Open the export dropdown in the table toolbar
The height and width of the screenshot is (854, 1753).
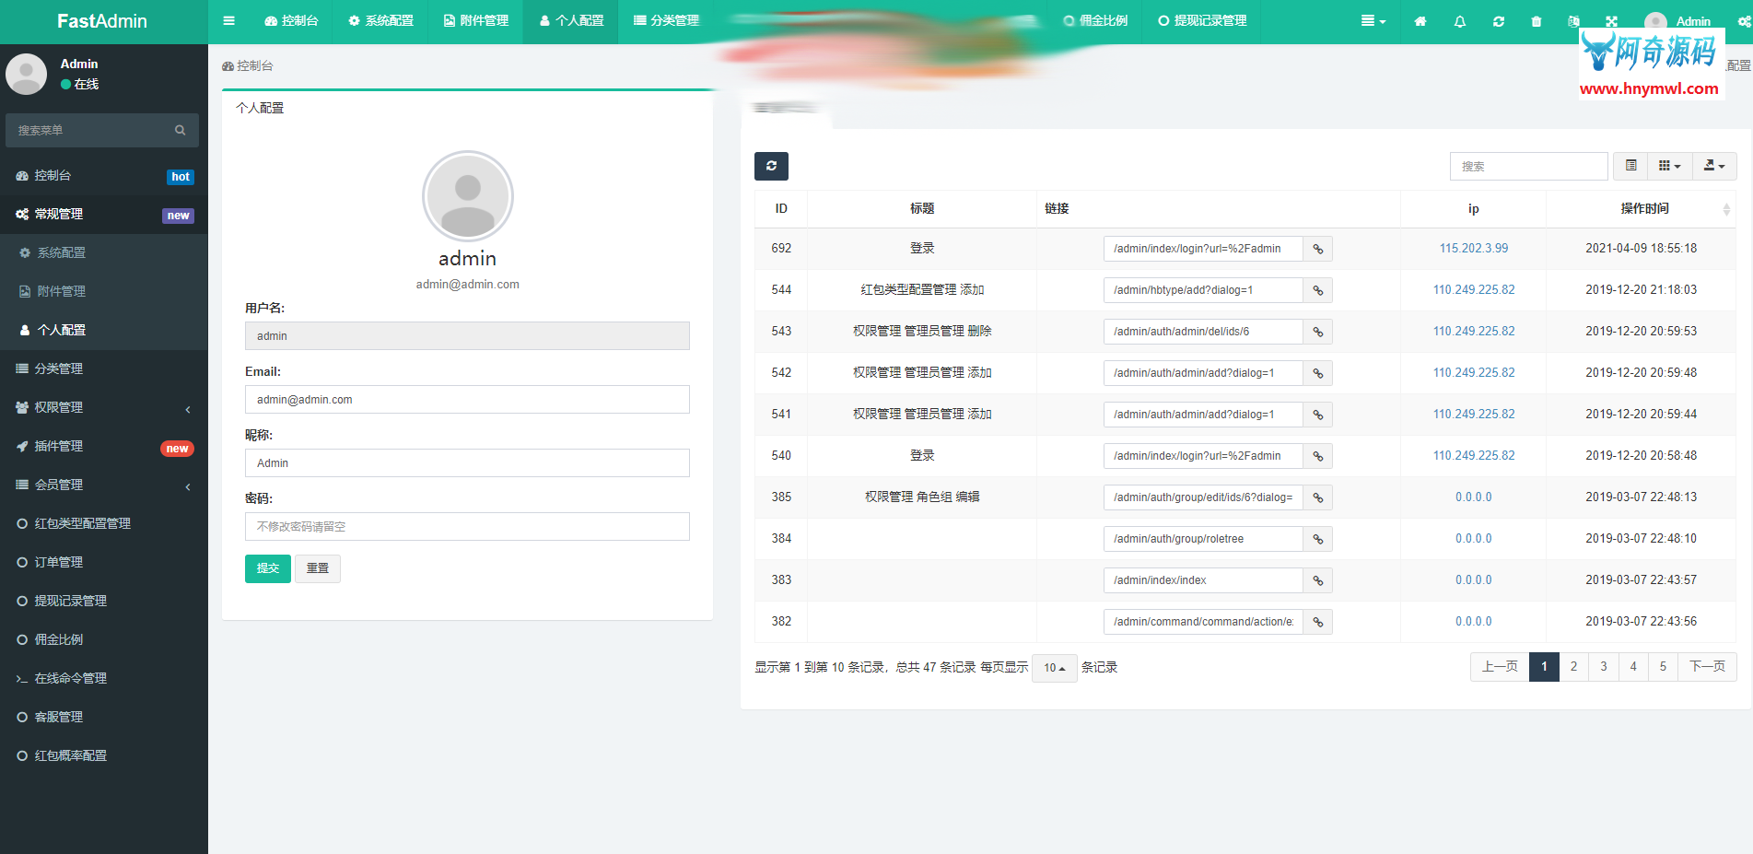[1714, 166]
